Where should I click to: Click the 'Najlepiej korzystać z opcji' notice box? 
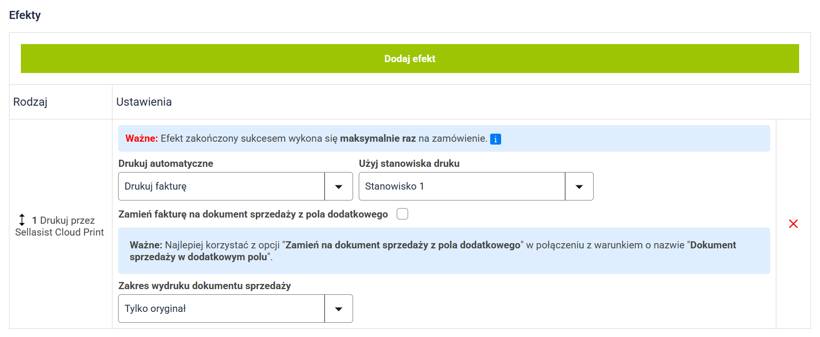[x=444, y=251]
